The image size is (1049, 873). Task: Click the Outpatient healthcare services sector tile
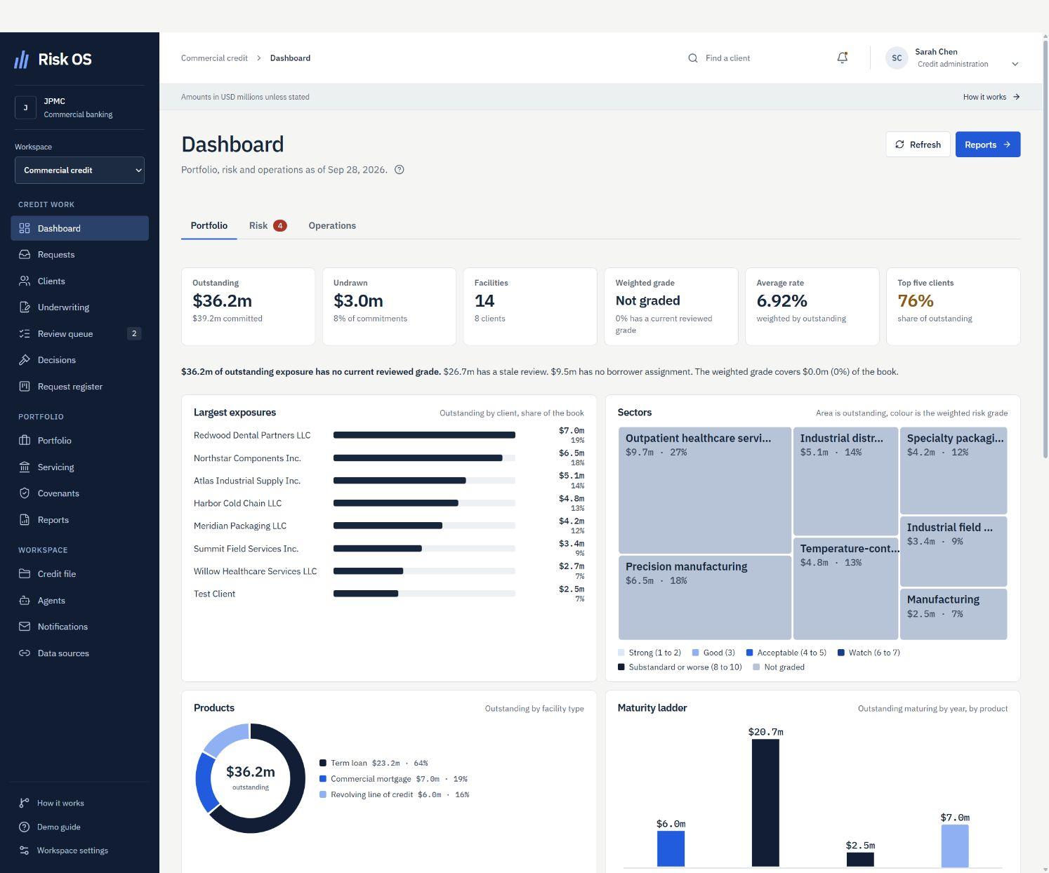coord(705,491)
